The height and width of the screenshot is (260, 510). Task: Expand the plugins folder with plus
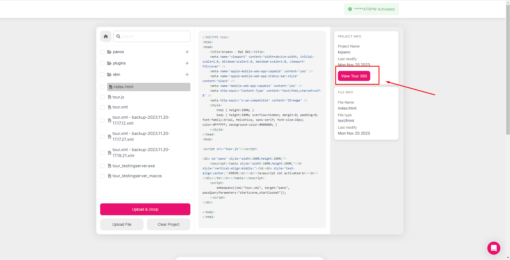(x=187, y=63)
